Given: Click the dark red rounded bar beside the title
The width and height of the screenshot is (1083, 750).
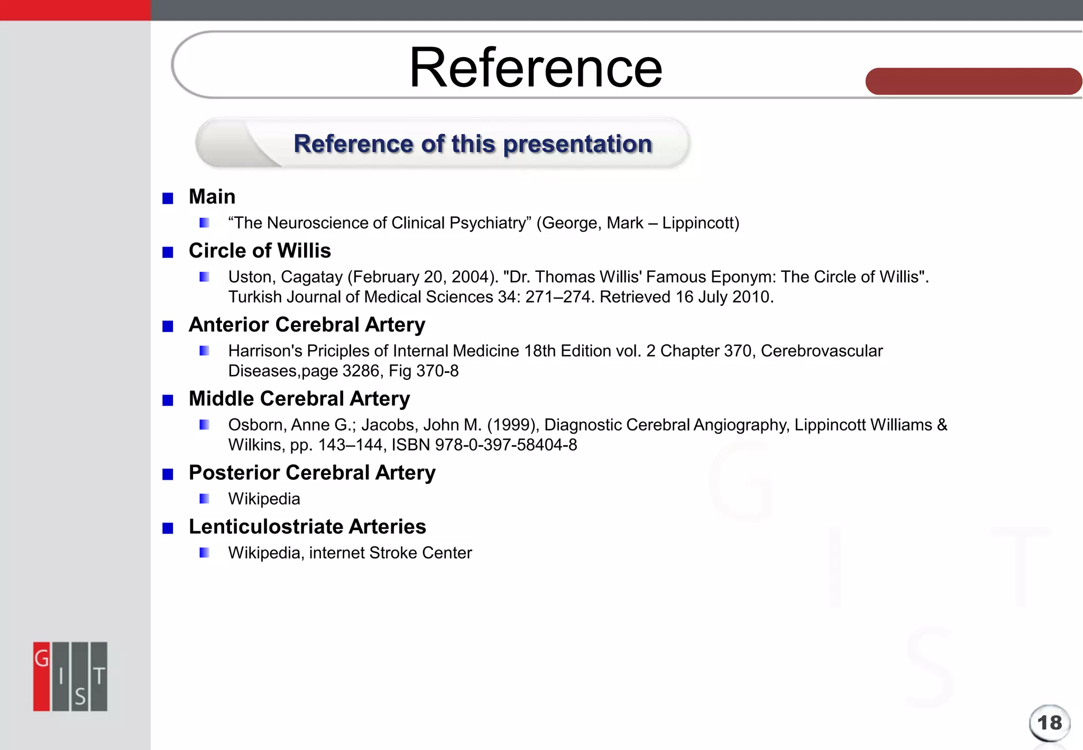Looking at the screenshot, I should coord(974,81).
